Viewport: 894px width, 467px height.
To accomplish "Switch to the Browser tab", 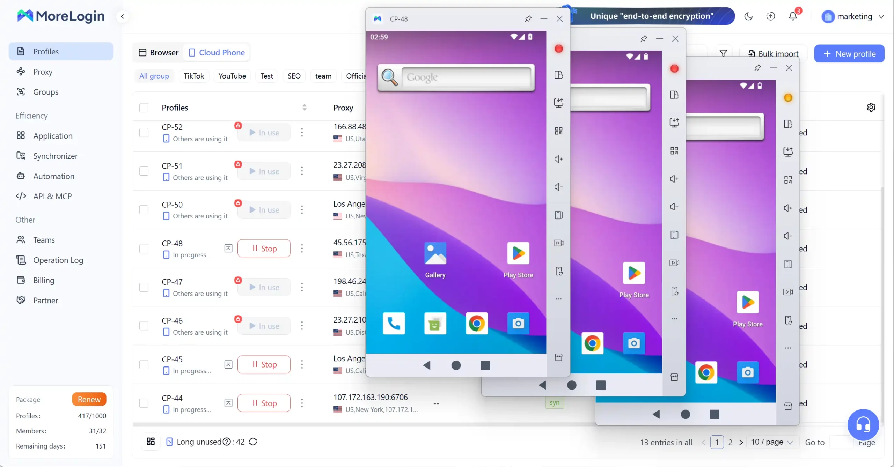I will (x=159, y=53).
